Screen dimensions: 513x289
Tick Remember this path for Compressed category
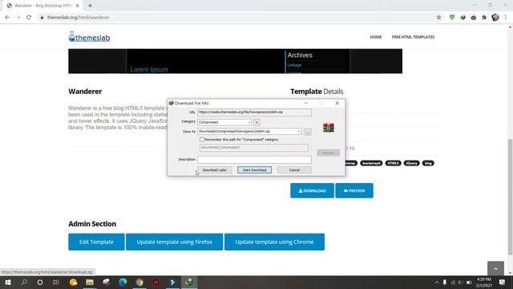[202, 140]
